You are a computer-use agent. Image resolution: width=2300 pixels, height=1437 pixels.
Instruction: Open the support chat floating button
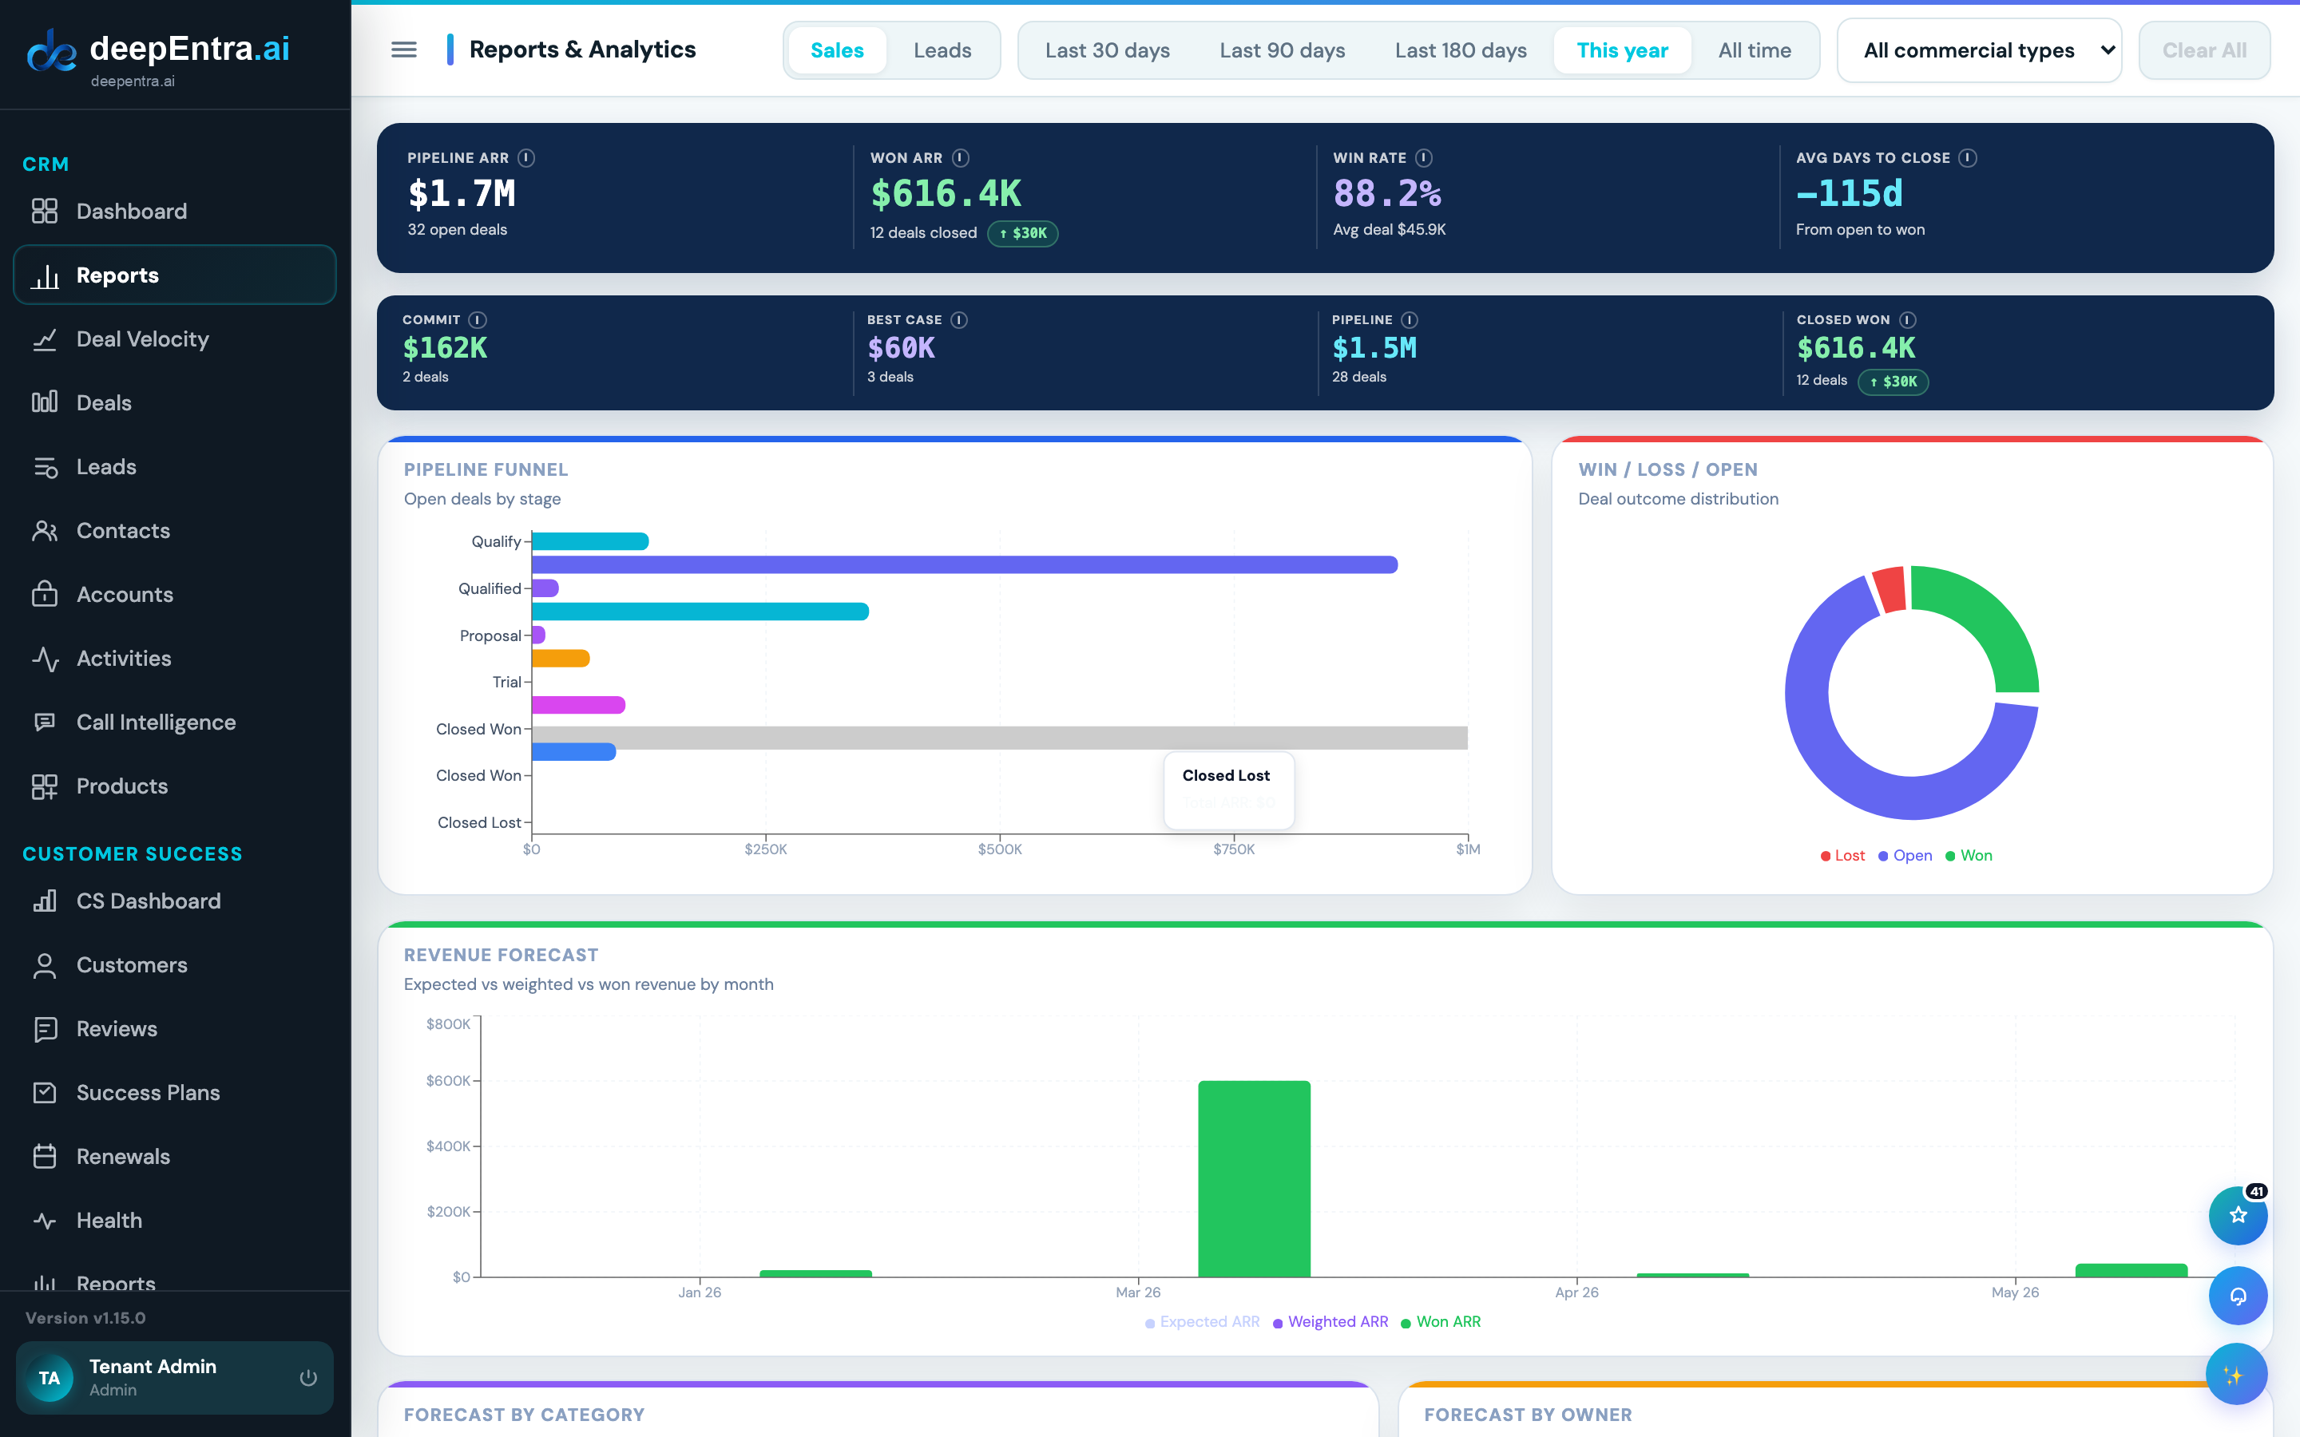tap(2237, 1296)
